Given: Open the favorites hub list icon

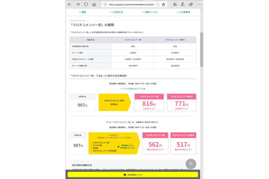Looking at the screenshot, I should coord(175,5).
